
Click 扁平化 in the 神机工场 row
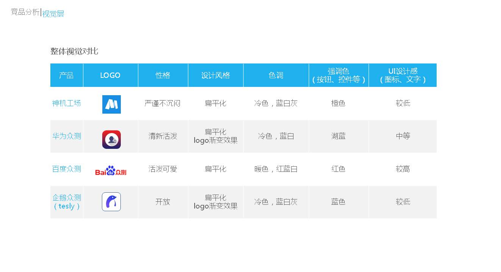[x=215, y=103]
